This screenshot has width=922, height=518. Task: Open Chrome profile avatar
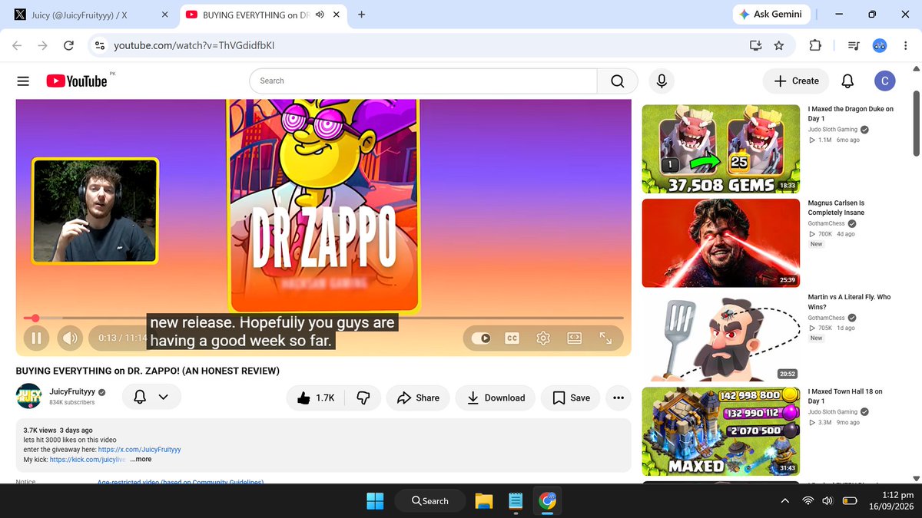(x=881, y=46)
